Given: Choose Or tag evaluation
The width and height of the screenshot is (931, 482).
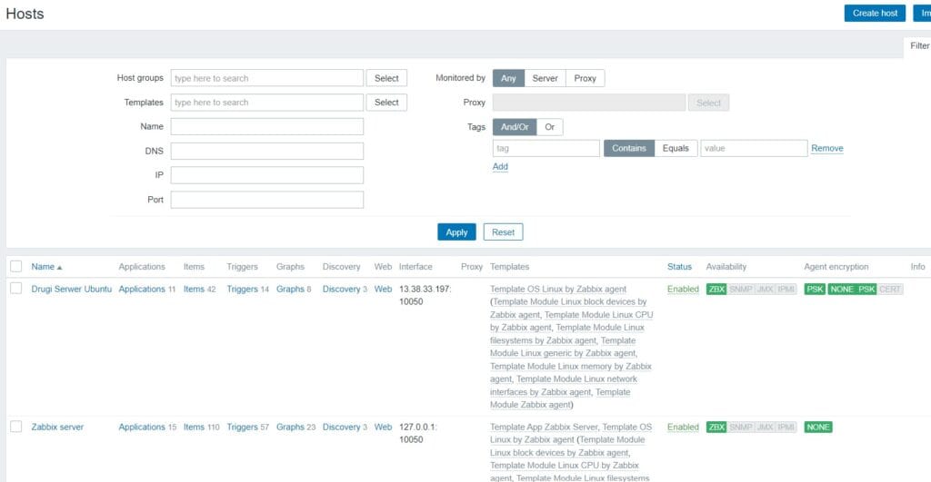Looking at the screenshot, I should [550, 127].
